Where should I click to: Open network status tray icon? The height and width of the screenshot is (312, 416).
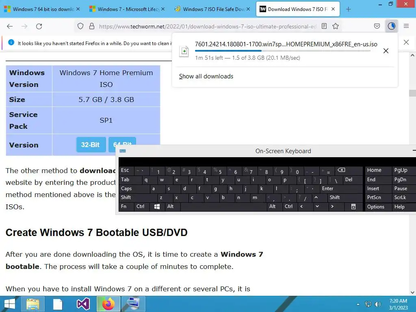[x=368, y=304]
